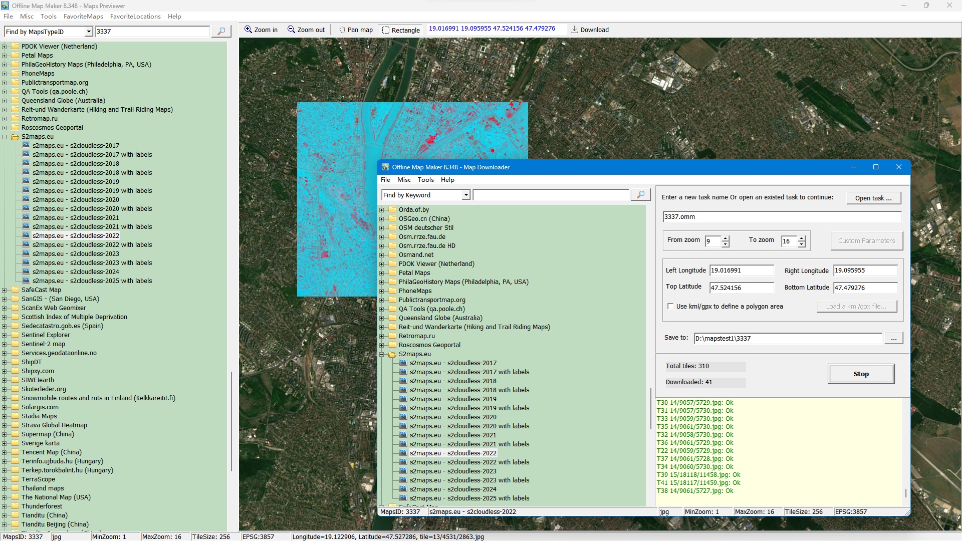This screenshot has height=541, width=962.
Task: Click the Save to path field
Action: pos(787,339)
